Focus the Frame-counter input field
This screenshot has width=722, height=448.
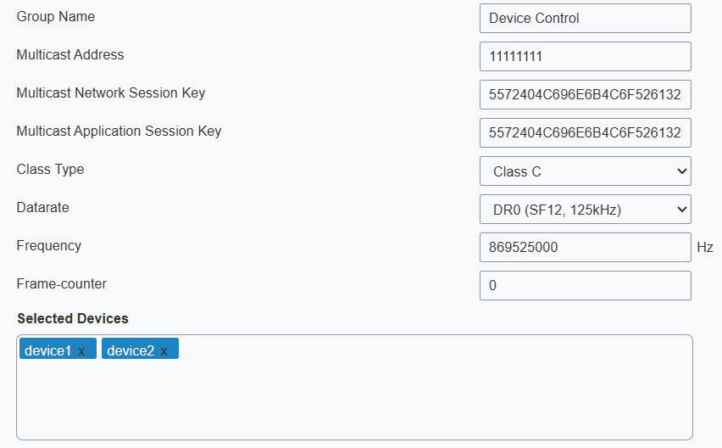point(586,286)
